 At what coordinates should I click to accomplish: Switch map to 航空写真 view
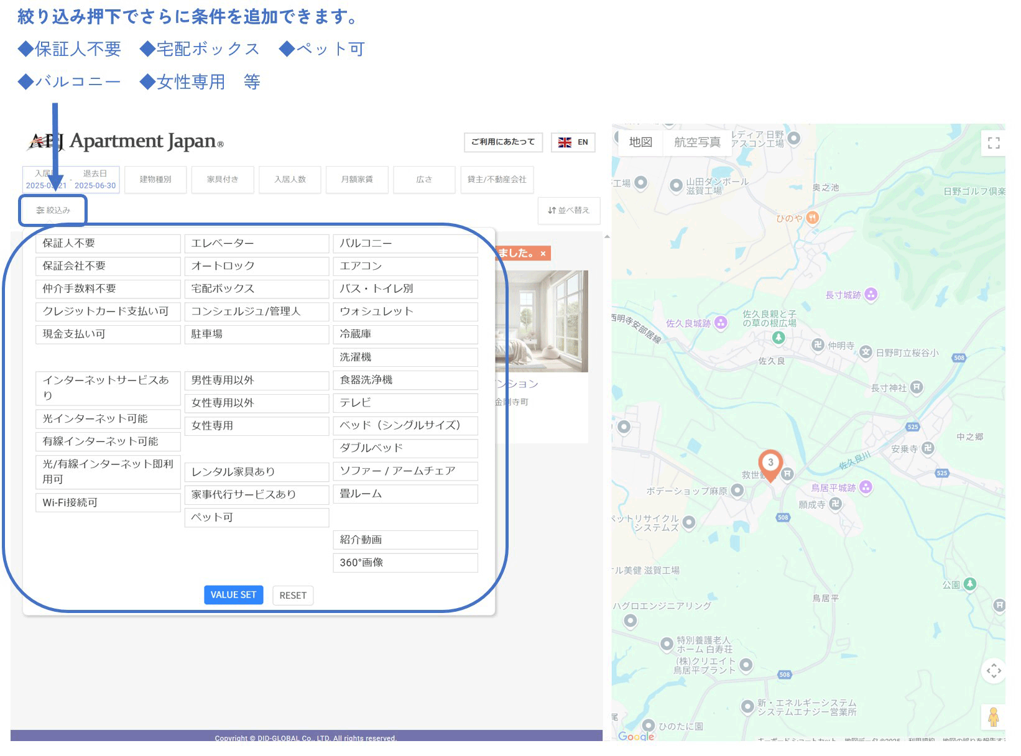pos(697,142)
